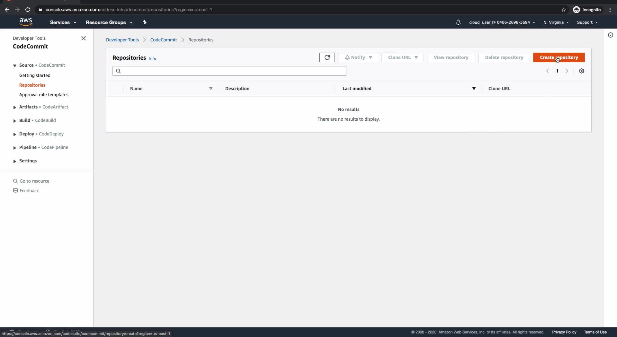This screenshot has height=337, width=617.
Task: Expand the Deploy CodeDeploy section
Action: pos(14,134)
